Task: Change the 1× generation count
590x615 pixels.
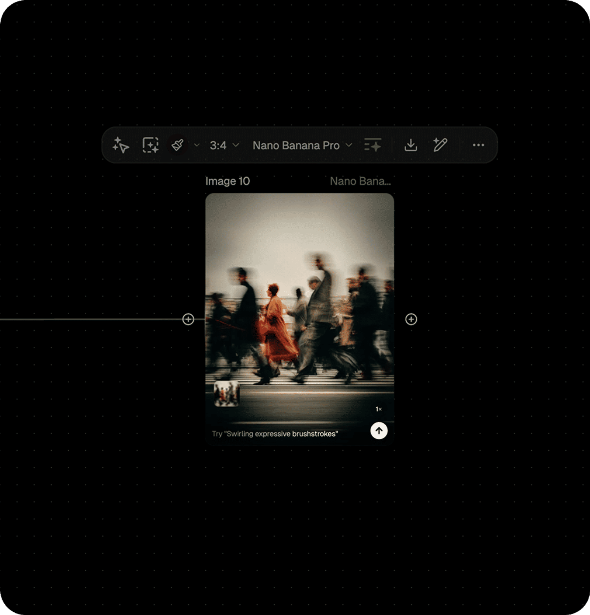Action: pyautogui.click(x=379, y=409)
